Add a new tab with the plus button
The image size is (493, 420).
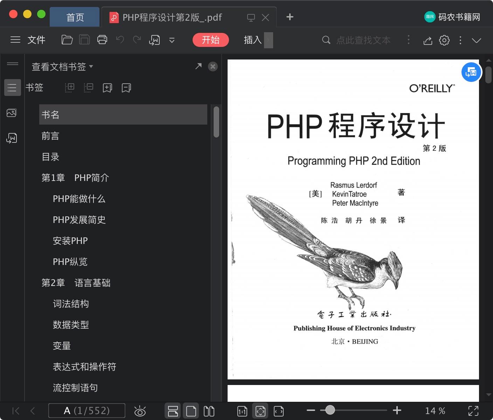click(x=290, y=17)
